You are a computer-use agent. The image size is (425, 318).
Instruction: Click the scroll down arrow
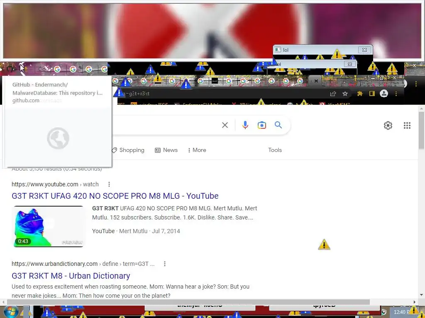click(421, 295)
